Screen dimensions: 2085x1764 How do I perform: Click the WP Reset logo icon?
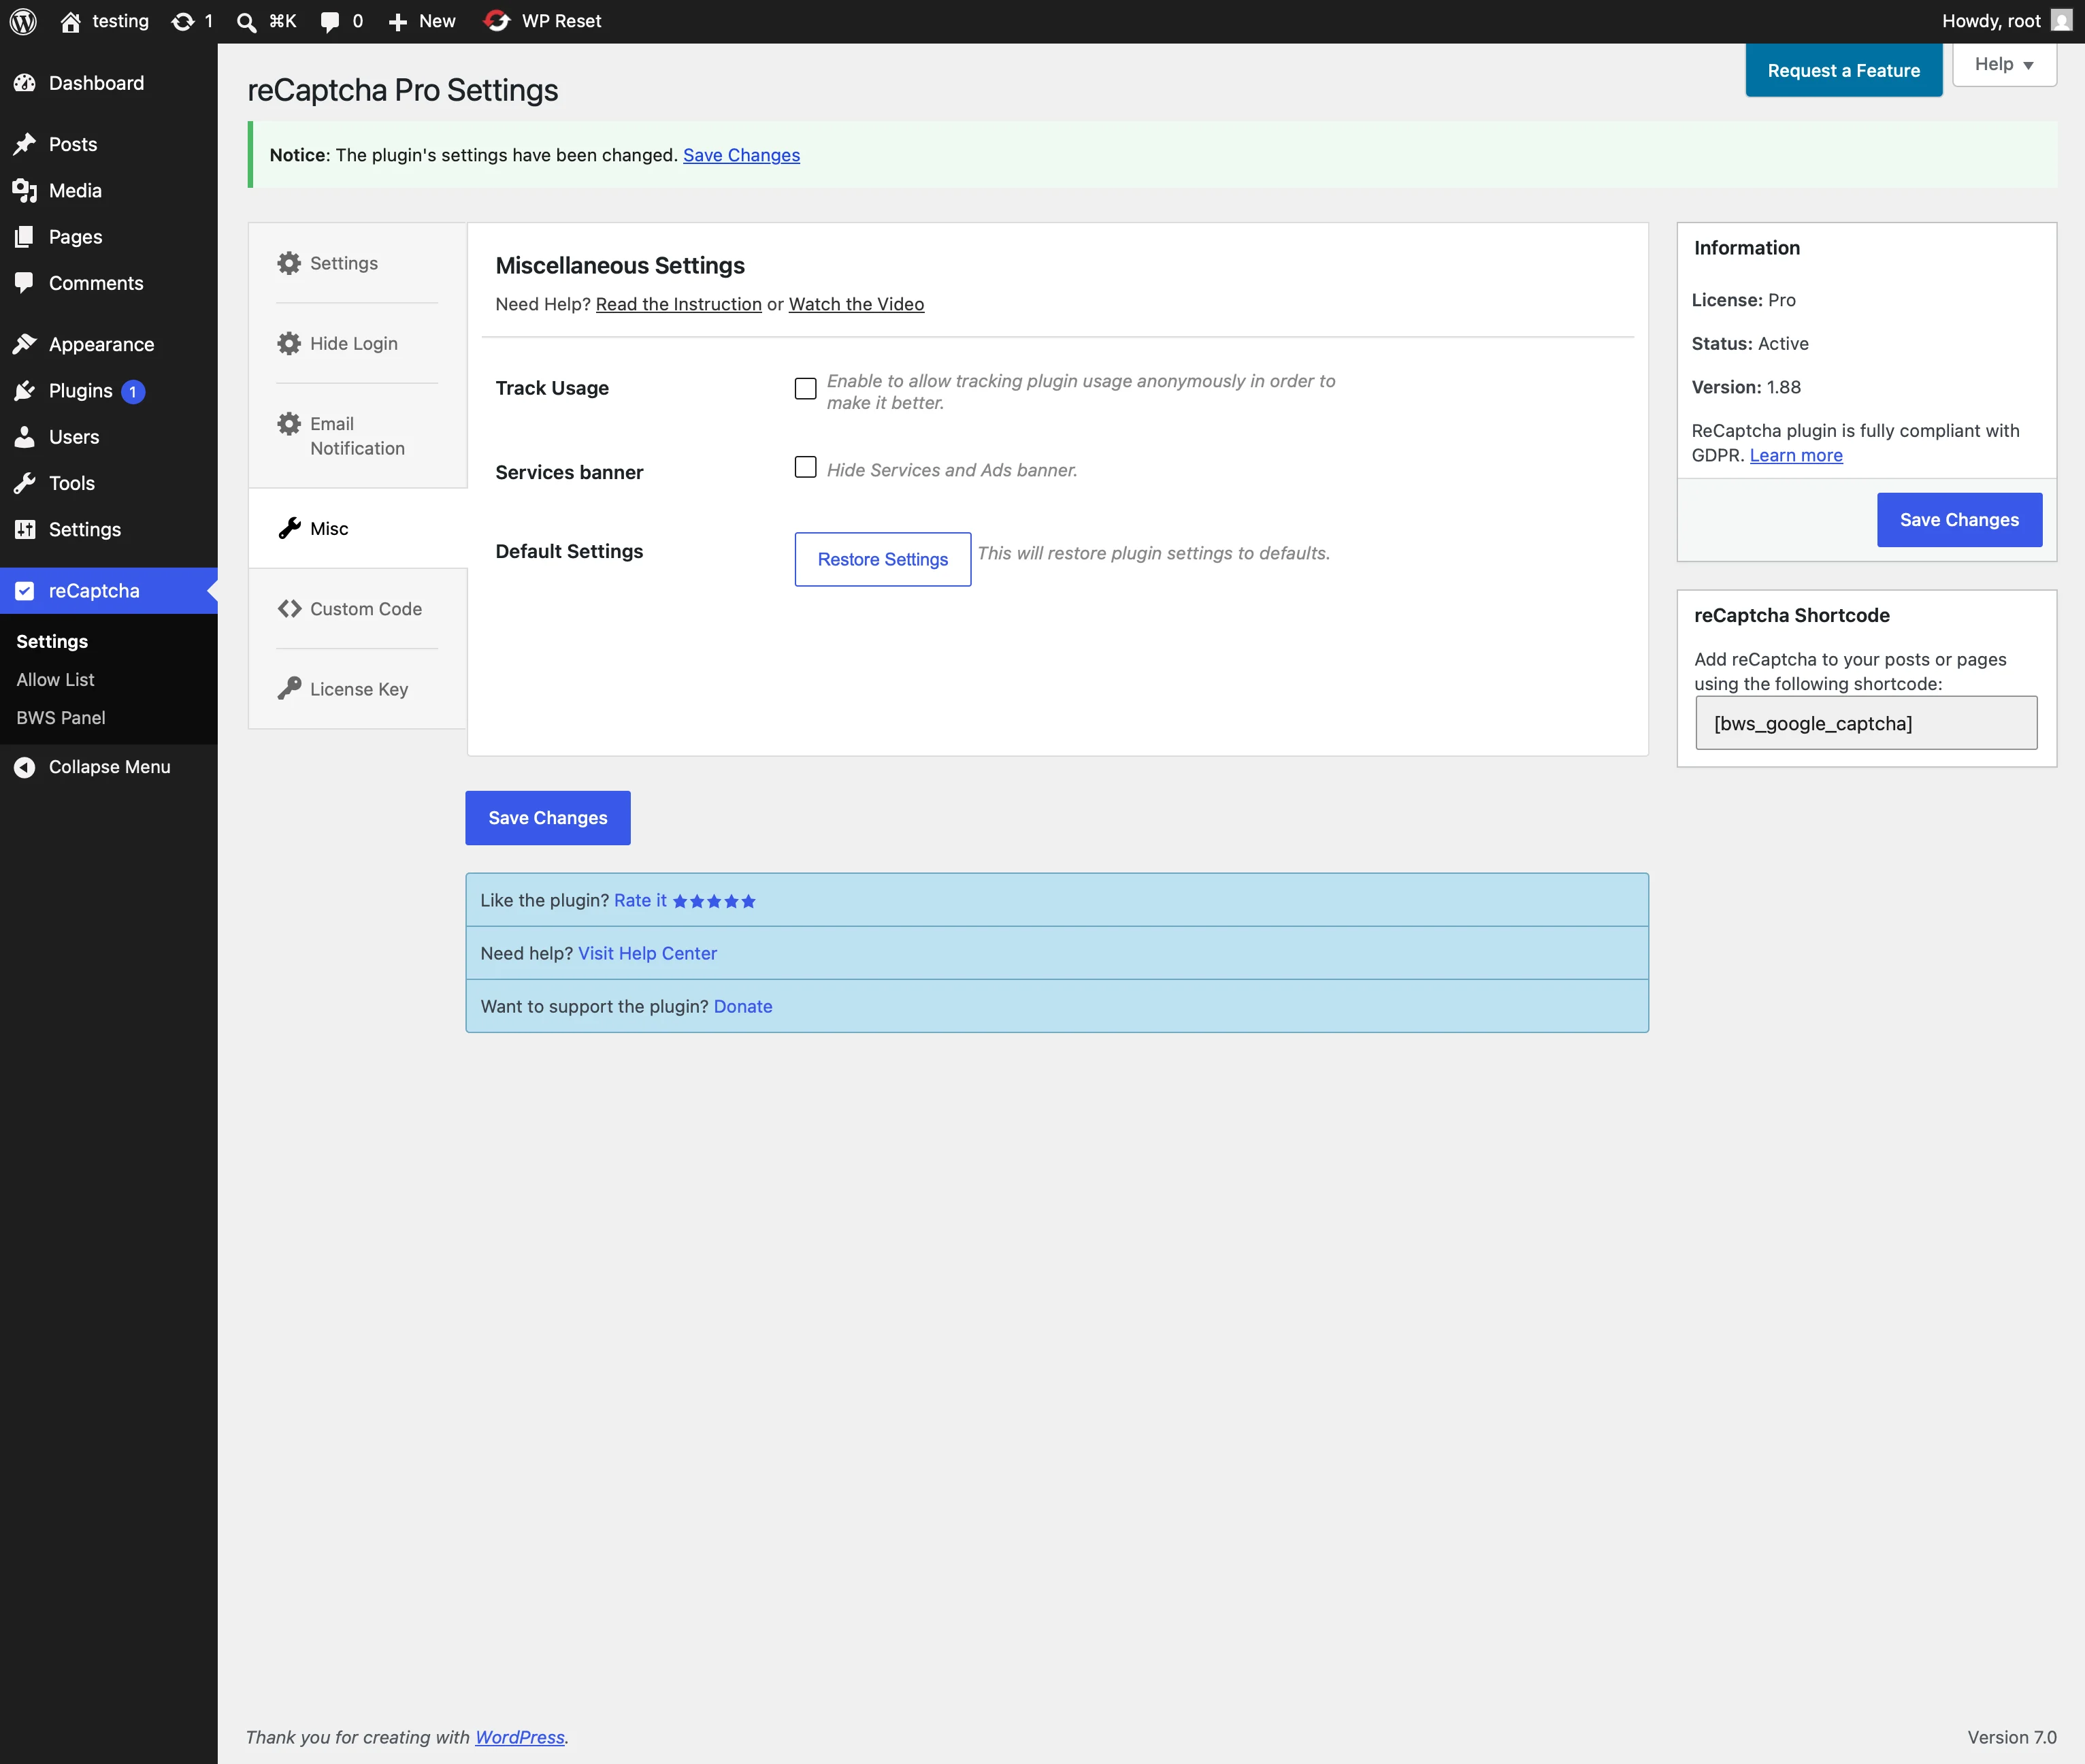click(x=497, y=21)
